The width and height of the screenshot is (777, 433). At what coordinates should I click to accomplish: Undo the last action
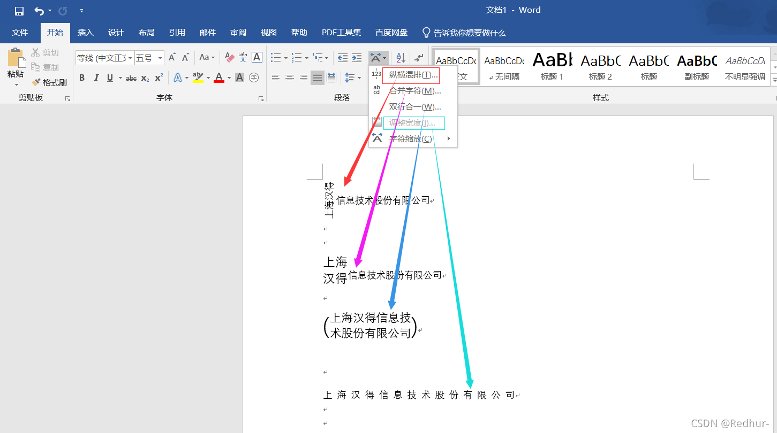pyautogui.click(x=39, y=11)
